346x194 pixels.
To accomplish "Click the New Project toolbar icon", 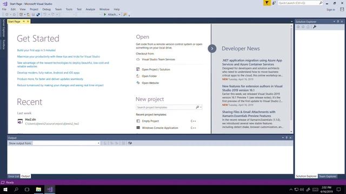I will point(21,15).
